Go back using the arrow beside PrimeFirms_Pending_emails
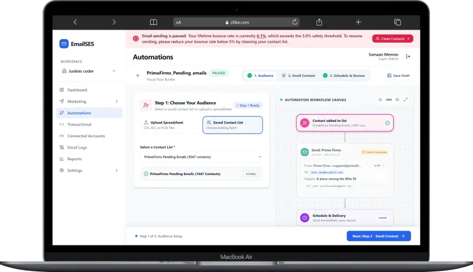473x272 pixels. click(138, 75)
